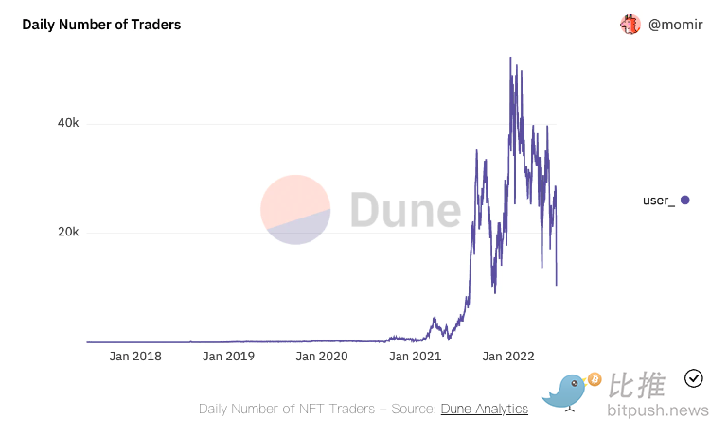Click the Dune watermark text
Image resolution: width=728 pixels, height=436 pixels.
coord(405,210)
